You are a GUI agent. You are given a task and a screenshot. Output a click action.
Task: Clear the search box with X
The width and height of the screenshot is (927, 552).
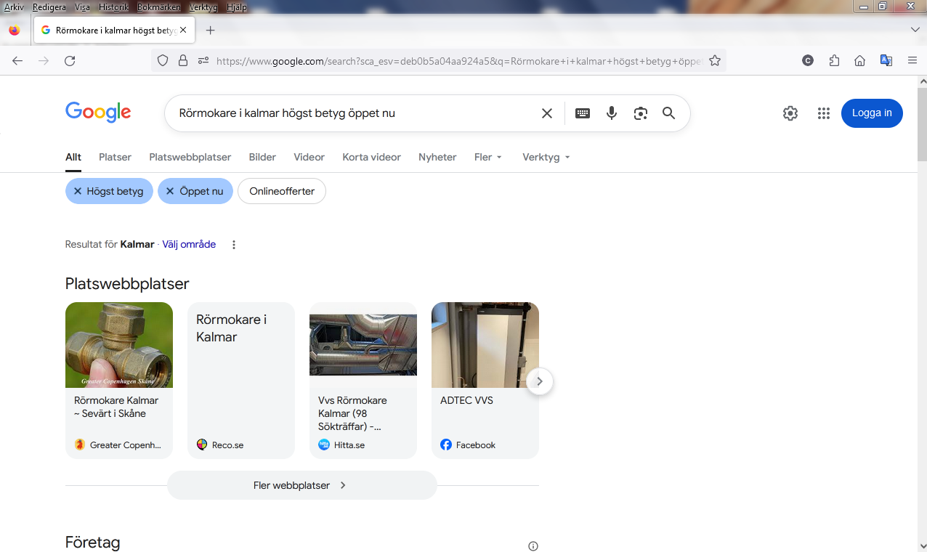point(547,113)
